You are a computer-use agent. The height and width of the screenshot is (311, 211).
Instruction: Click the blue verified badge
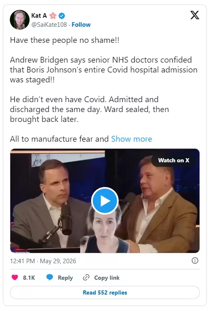click(x=62, y=16)
